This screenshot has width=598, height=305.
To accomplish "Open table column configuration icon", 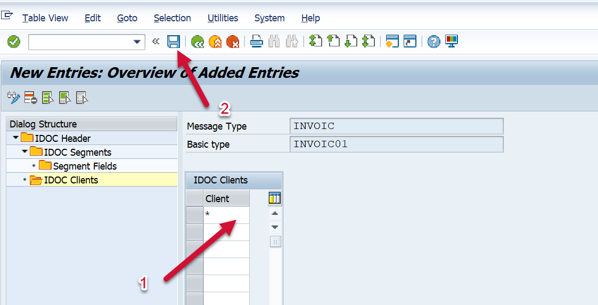I will point(275,198).
